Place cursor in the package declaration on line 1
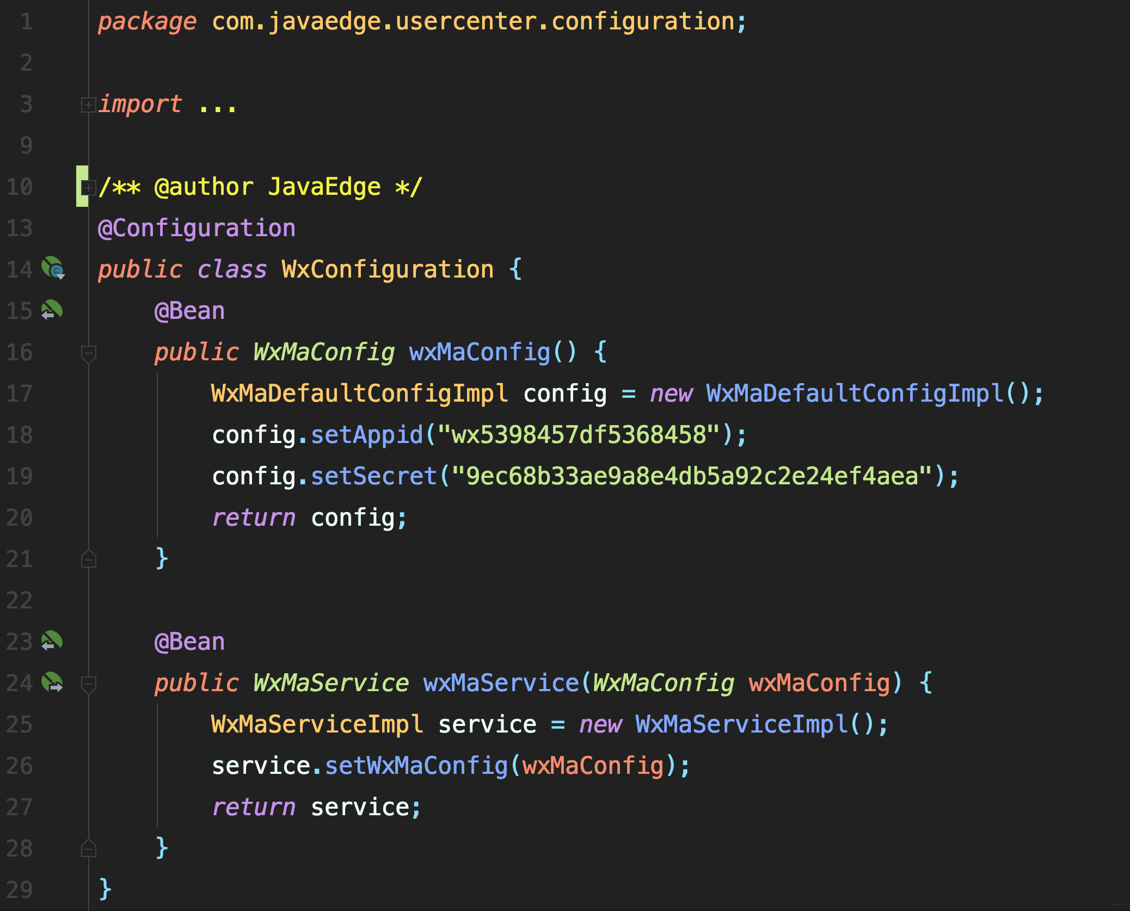This screenshot has width=1130, height=911. pos(472,22)
